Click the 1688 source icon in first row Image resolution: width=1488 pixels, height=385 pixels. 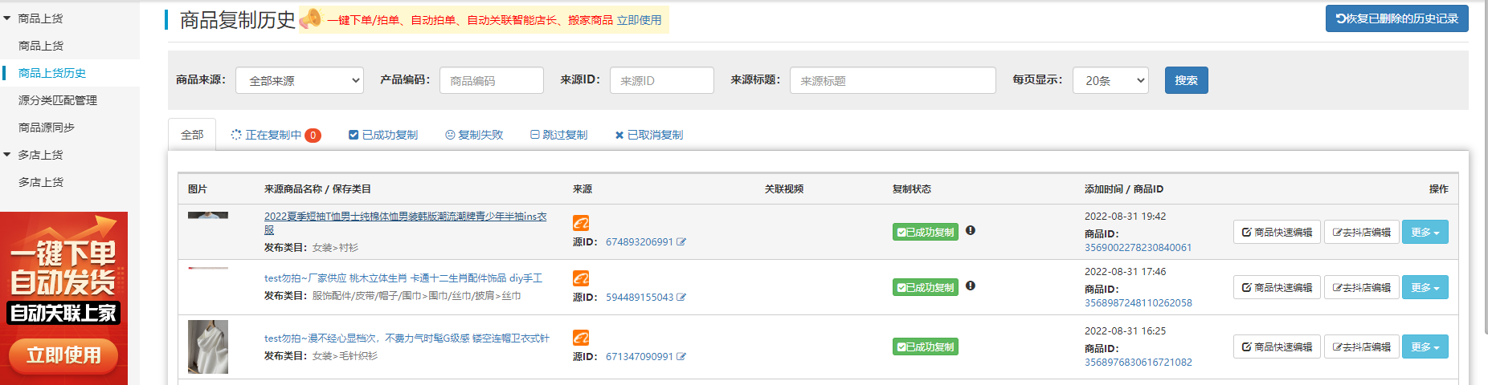[x=581, y=223]
